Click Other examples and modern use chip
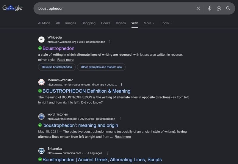 pyautogui.click(x=101, y=67)
